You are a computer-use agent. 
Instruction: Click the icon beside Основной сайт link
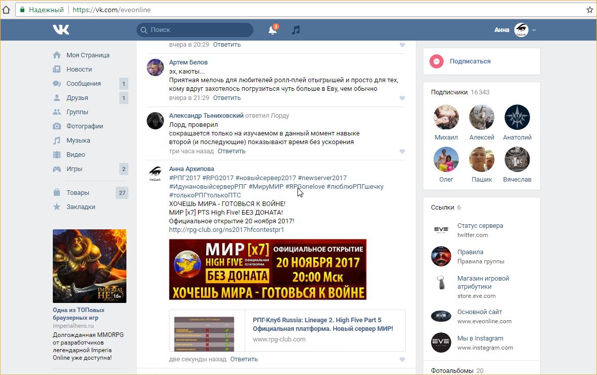pyautogui.click(x=441, y=316)
